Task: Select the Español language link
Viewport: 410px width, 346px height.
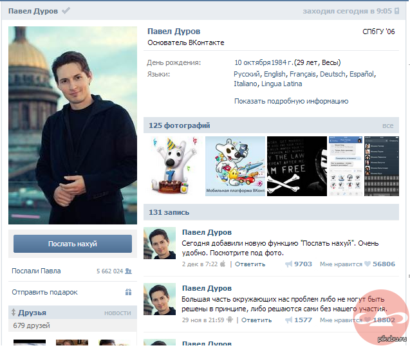Action: 362,74
